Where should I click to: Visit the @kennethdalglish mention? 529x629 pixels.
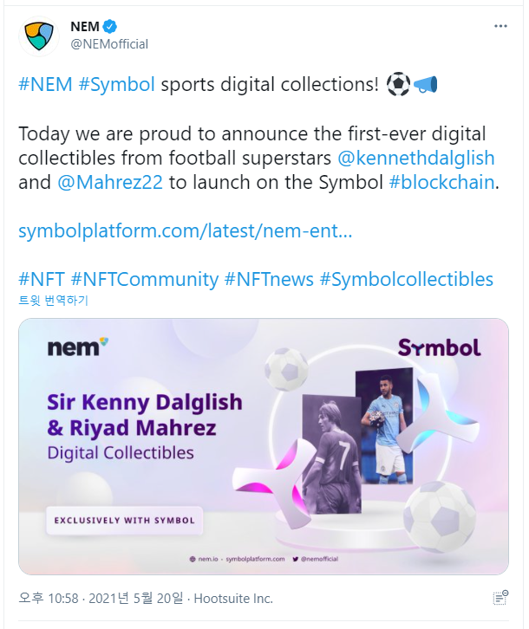click(416, 158)
